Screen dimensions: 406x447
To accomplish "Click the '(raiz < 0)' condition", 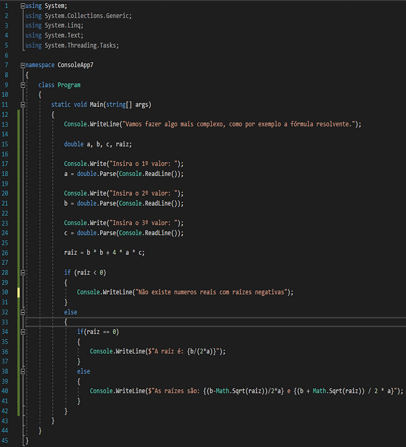I will click(90, 272).
